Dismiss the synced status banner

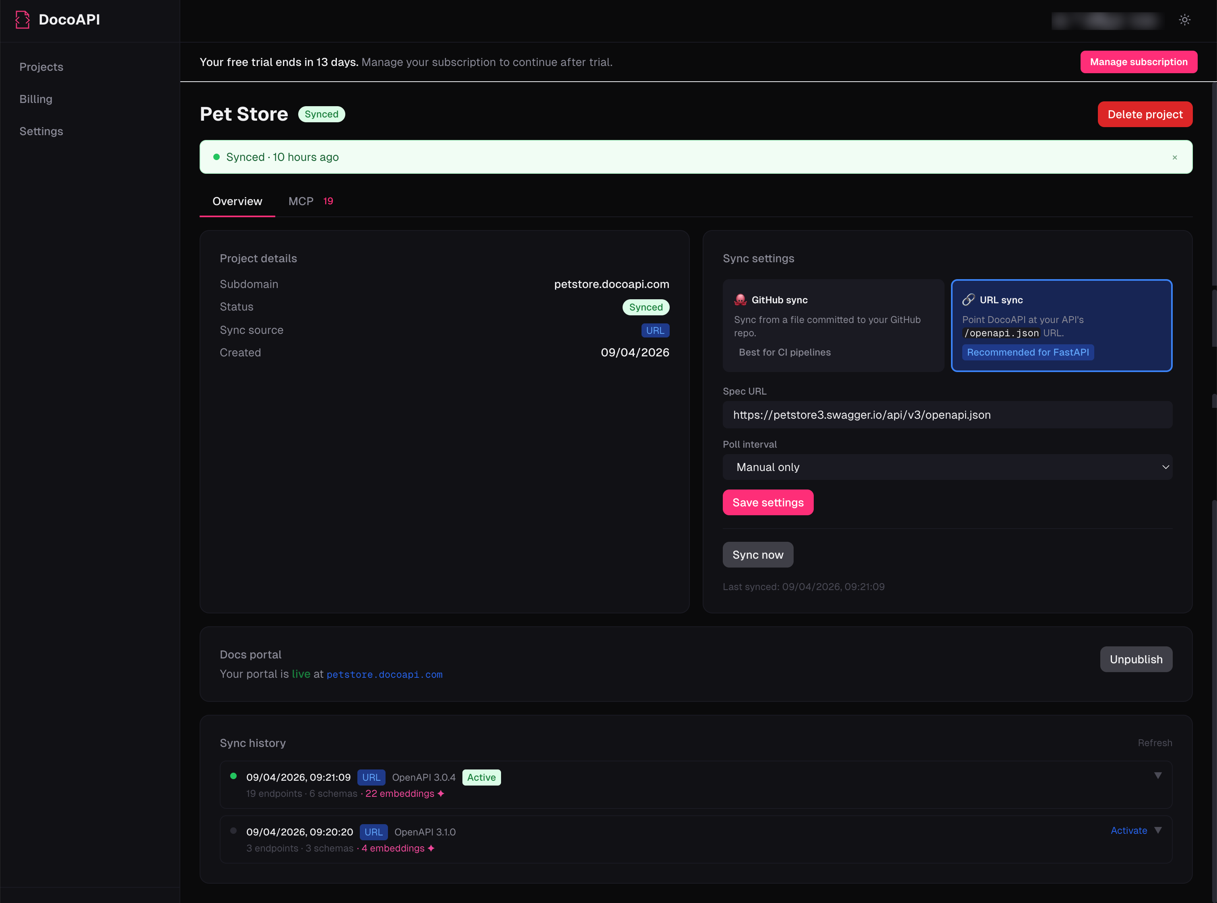[1174, 157]
